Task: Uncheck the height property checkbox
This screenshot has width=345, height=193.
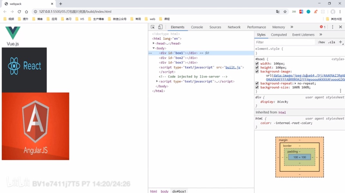Action: pyautogui.click(x=257, y=67)
